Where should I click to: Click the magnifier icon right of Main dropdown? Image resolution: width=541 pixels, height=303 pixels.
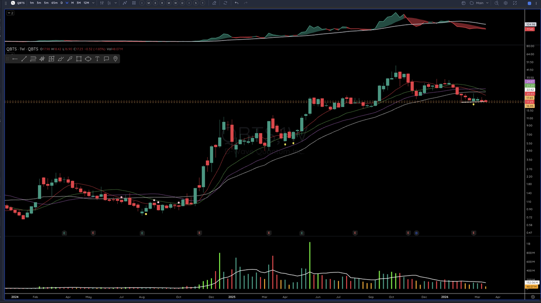496,3
